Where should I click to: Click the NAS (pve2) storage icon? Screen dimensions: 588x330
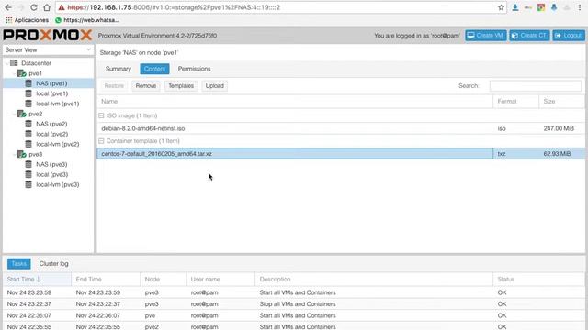pyautogui.click(x=28, y=124)
